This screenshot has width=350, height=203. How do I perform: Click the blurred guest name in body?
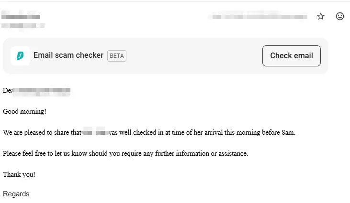tap(95, 132)
